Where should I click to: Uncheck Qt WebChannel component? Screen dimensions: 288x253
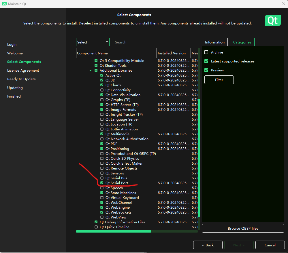pos(102,203)
